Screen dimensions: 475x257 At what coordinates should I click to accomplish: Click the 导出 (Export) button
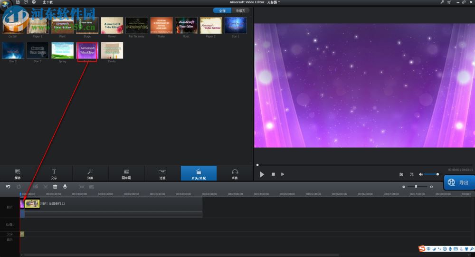pos(459,182)
